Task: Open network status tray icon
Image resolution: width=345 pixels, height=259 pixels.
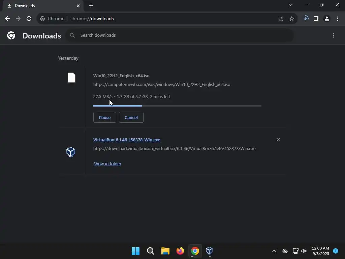Action: (x=296, y=251)
